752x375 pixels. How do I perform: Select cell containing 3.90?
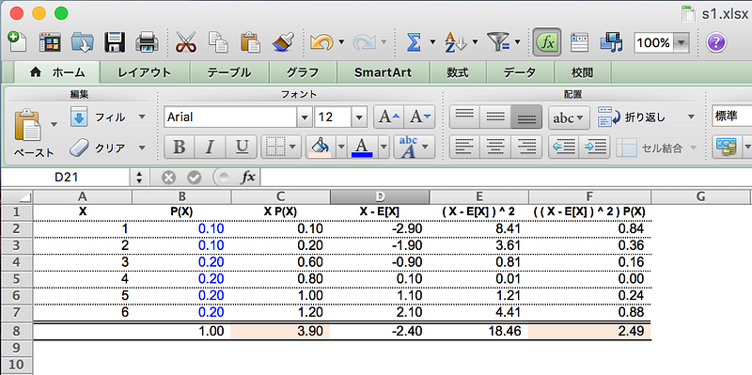click(x=280, y=332)
